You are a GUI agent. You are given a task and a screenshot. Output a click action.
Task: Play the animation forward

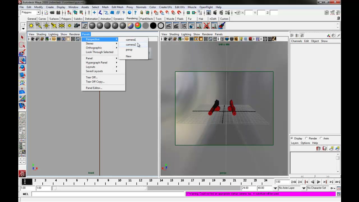coord(319,182)
